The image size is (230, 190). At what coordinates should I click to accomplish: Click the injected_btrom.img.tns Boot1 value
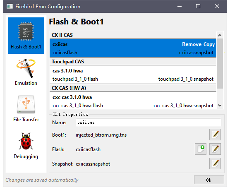pyautogui.click(x=101, y=135)
